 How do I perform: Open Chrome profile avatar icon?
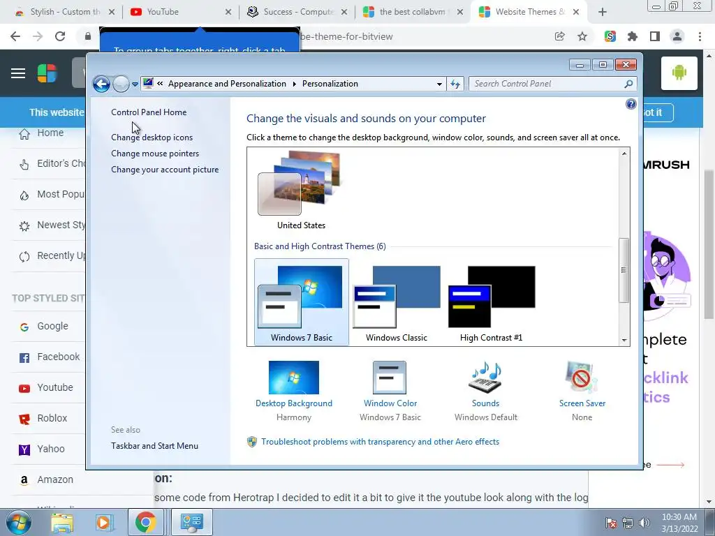click(677, 36)
